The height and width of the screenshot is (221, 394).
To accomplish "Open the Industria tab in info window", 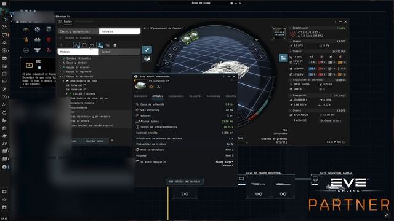I will click(x=230, y=96).
